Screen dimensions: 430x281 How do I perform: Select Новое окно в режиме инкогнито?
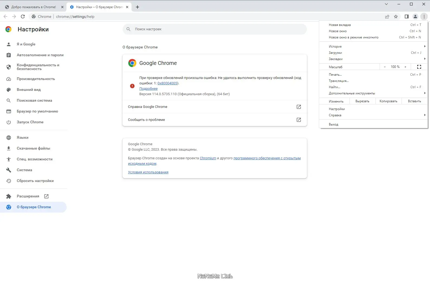[x=354, y=37]
